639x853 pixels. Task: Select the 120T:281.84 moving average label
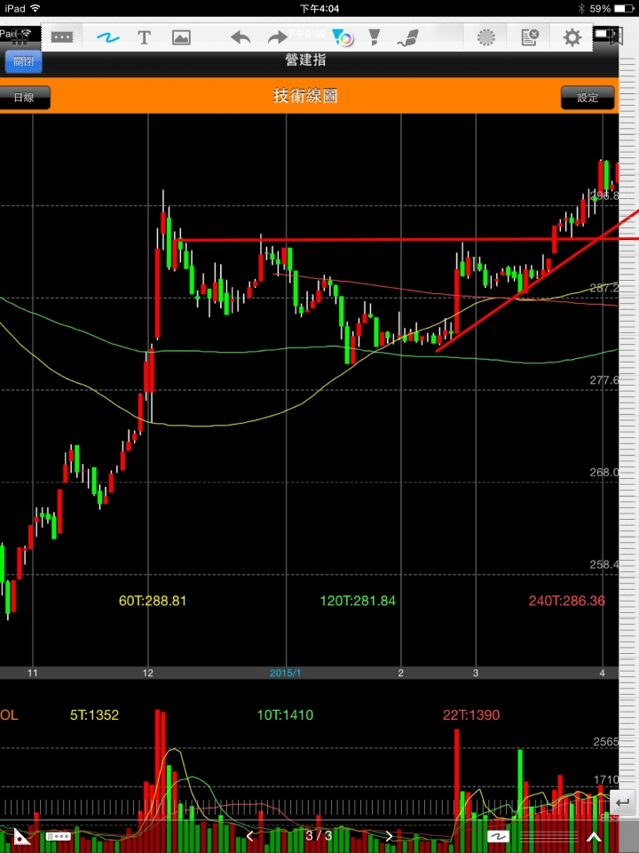358,601
